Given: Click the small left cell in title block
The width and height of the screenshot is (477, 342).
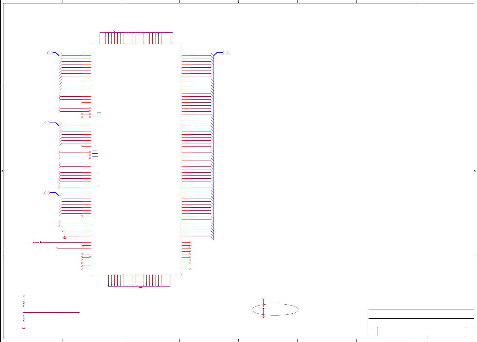Looking at the screenshot, I should coord(373,331).
